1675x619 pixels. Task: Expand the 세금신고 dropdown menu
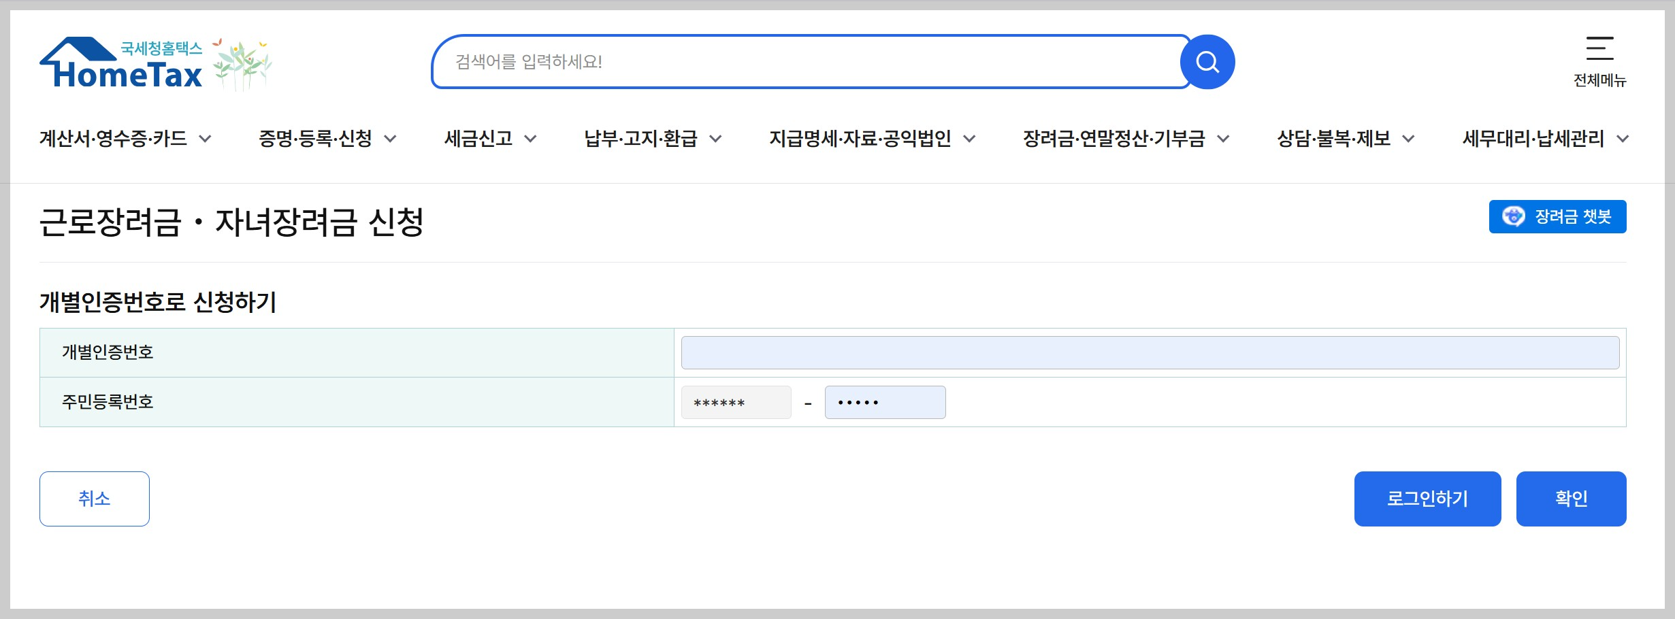[x=478, y=139]
